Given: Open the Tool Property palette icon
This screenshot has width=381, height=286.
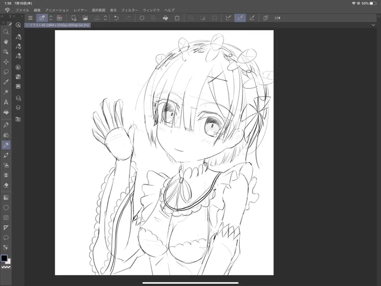Looking at the screenshot, I should [18, 46].
